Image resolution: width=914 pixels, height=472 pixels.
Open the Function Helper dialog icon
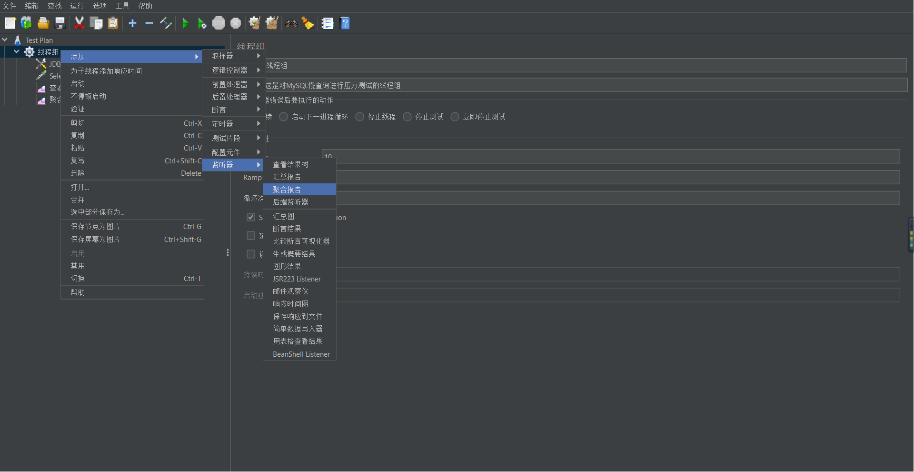coord(327,23)
